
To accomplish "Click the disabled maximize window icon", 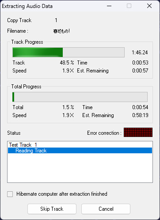I will pos(129,6).
